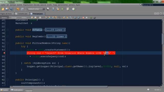The width and height of the screenshot is (164, 92).
Task: Click the Find Selection magnifier icon
Action: 46,18
